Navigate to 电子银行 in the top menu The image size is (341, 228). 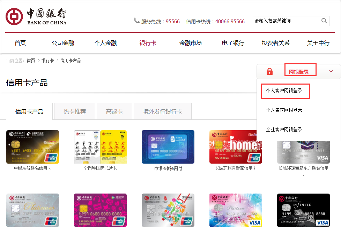click(x=232, y=43)
